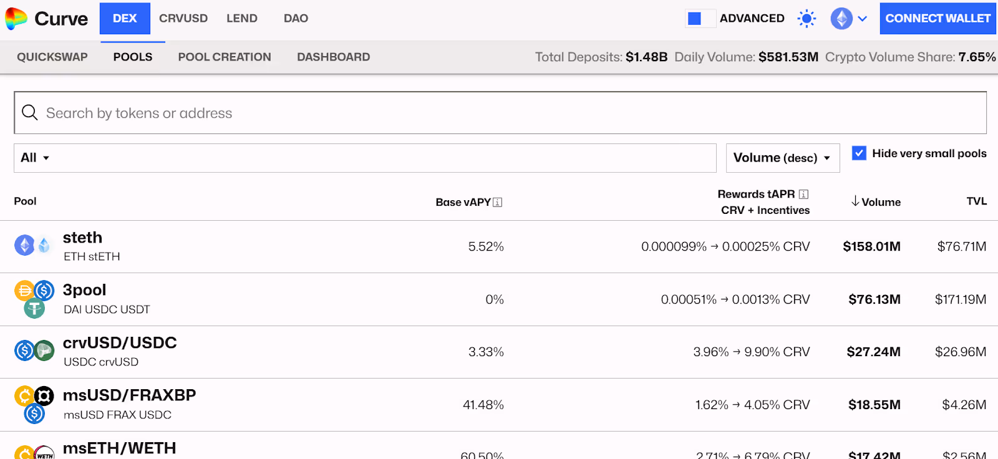998x459 pixels.
Task: Click 3pool volume value $76.13M
Action: pos(874,299)
